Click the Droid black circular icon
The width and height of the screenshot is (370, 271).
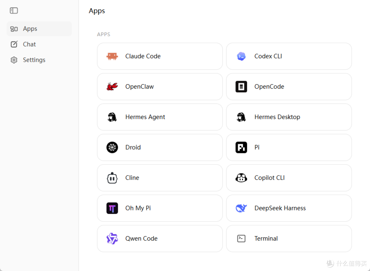pos(112,147)
